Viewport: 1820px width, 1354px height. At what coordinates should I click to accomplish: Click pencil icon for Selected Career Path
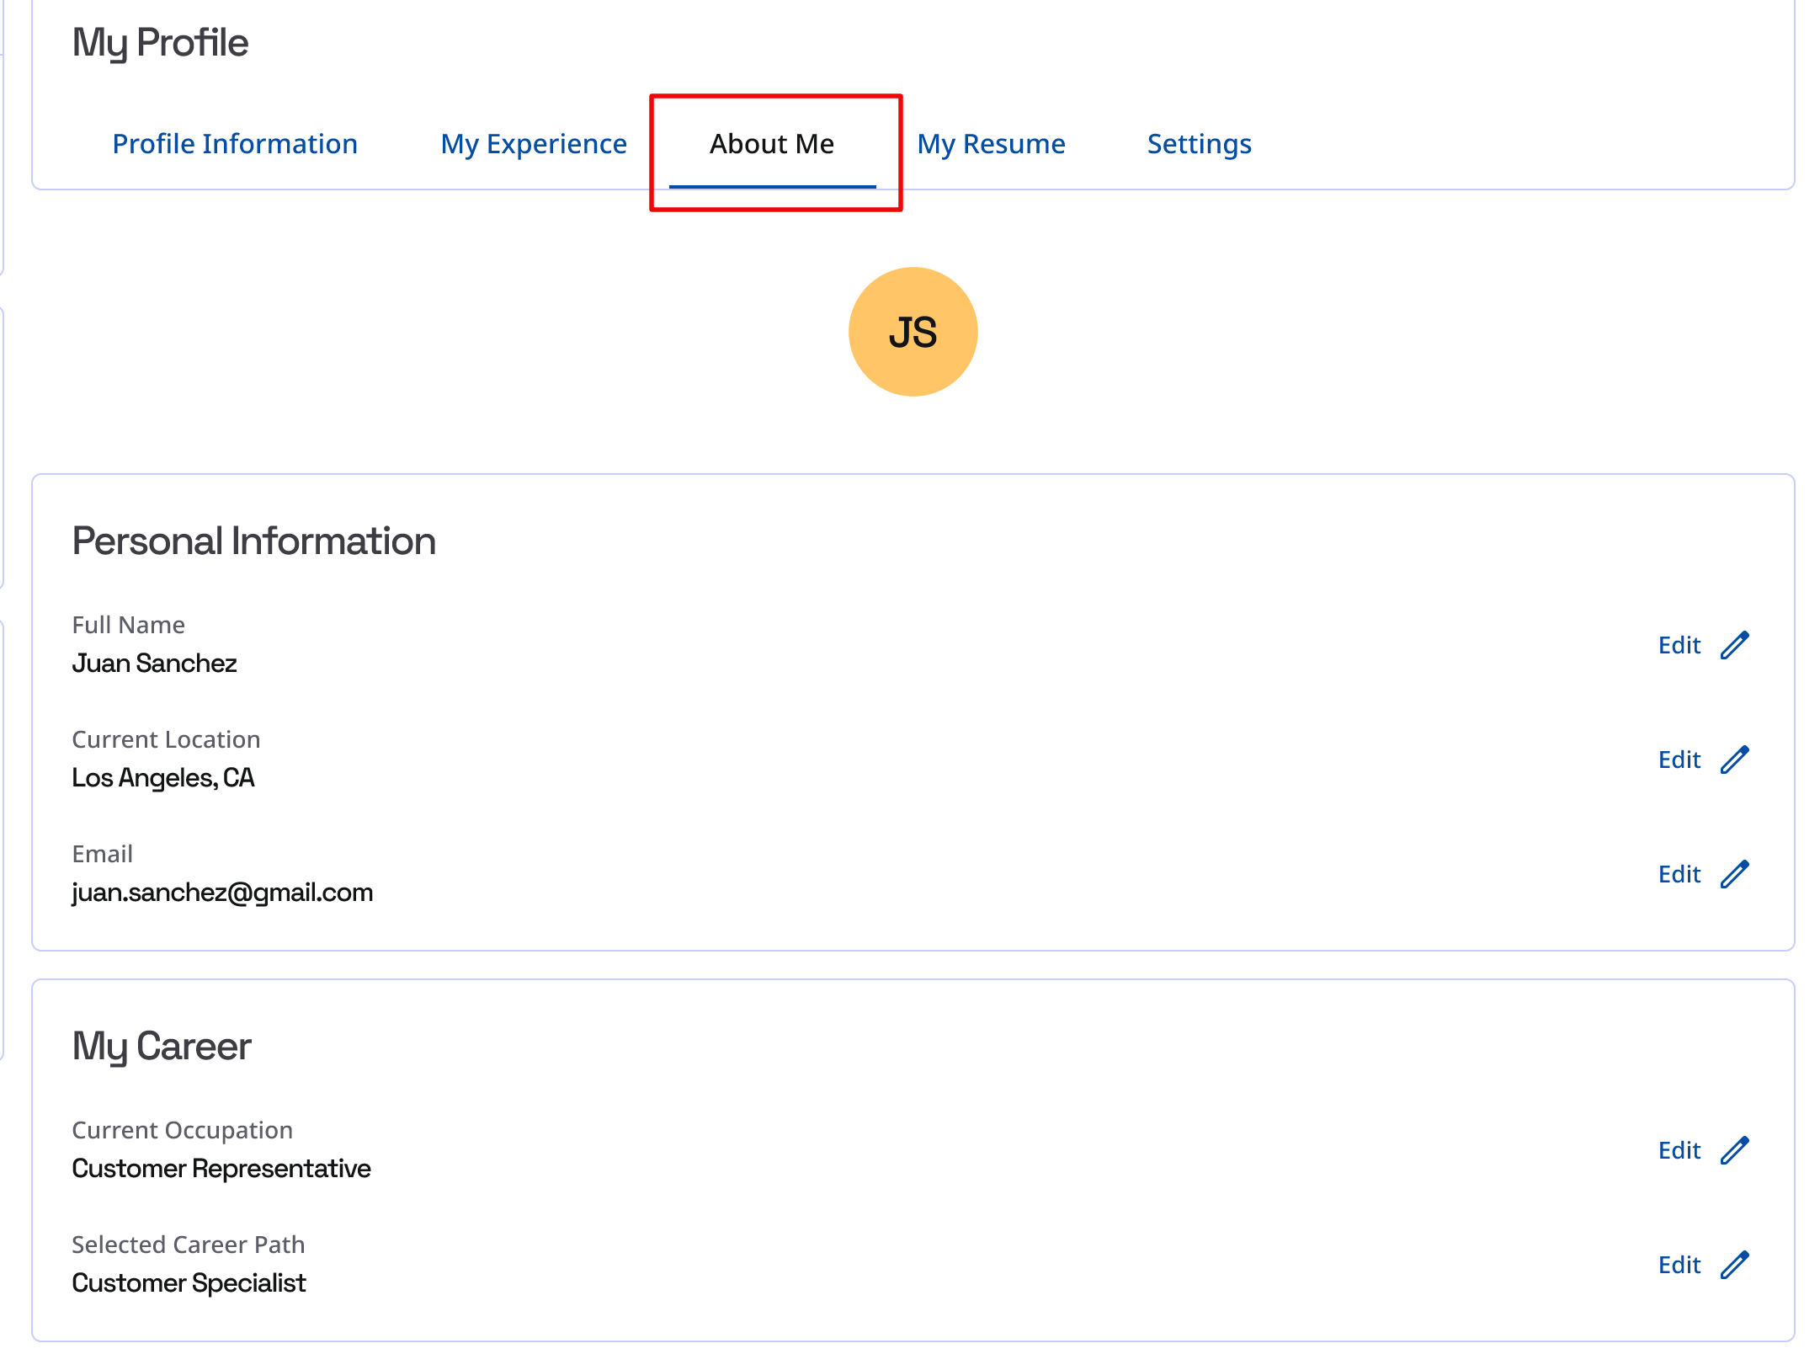tap(1734, 1266)
